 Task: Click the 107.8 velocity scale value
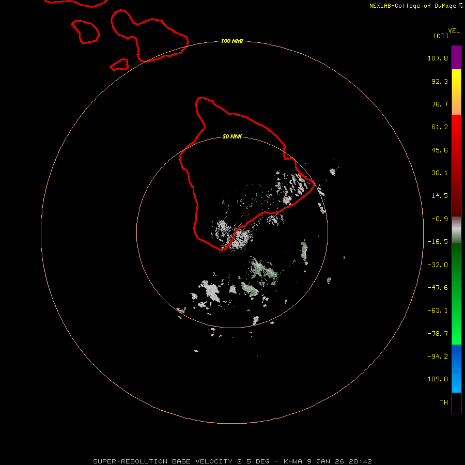438,58
